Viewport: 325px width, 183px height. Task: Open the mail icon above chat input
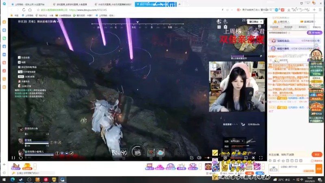click(x=275, y=161)
